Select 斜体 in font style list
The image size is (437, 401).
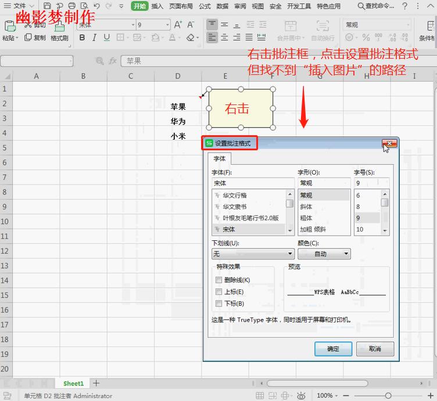point(306,207)
